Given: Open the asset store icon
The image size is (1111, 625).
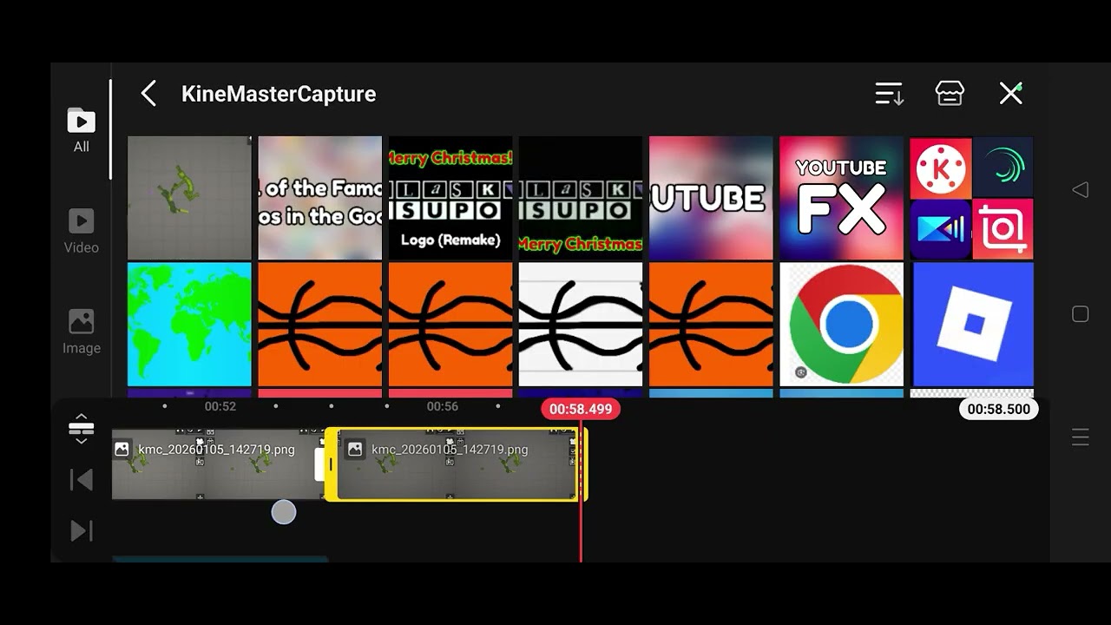Looking at the screenshot, I should [950, 94].
